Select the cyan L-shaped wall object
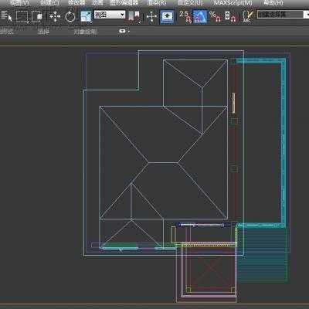The width and height of the screenshot is (309, 309). coord(284,141)
